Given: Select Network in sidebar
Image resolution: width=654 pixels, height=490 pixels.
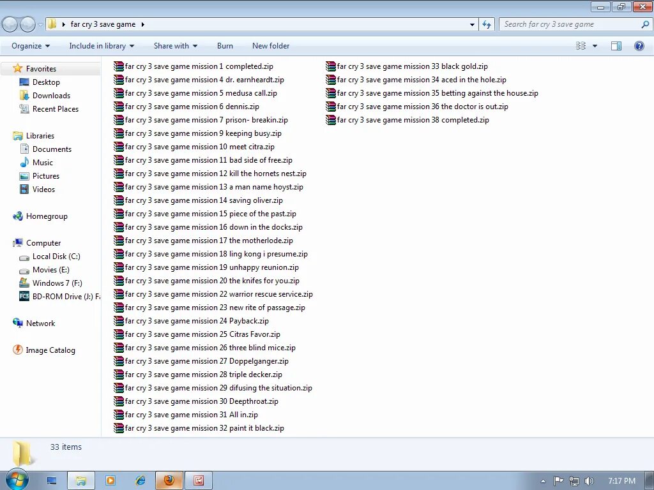Looking at the screenshot, I should pos(40,323).
